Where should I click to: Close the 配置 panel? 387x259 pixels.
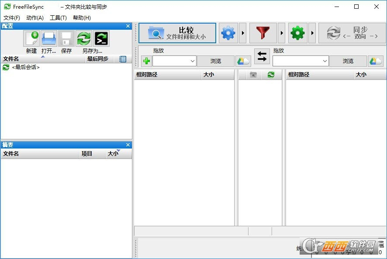pos(128,26)
